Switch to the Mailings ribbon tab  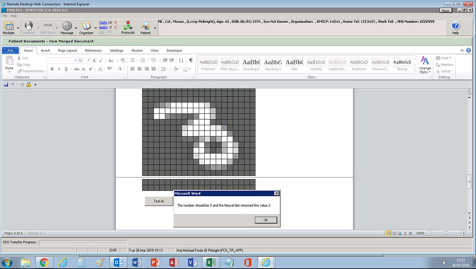point(118,50)
